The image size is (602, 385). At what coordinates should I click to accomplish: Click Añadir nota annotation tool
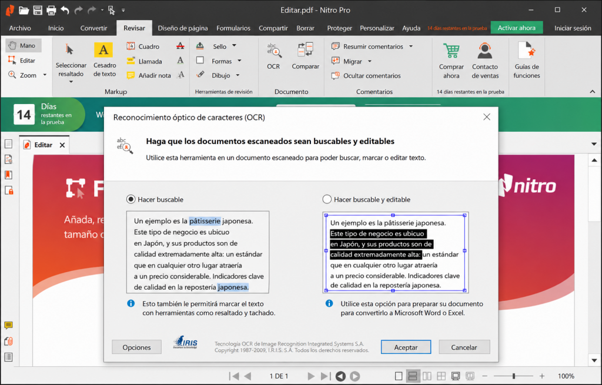tap(149, 75)
